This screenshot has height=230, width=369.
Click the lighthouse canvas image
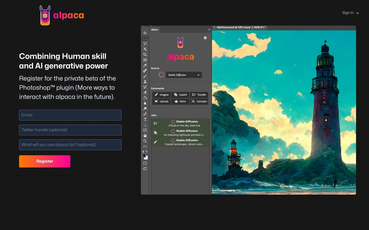284,112
